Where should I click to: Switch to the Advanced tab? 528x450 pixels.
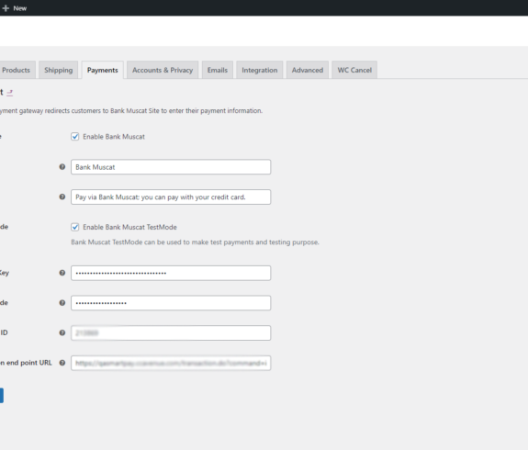308,70
